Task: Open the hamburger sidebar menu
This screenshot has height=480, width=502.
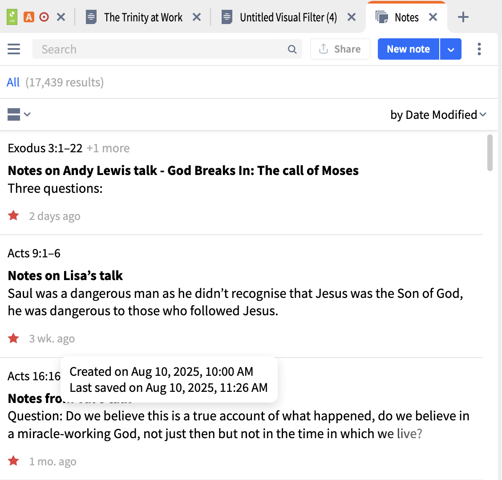Action: [x=14, y=49]
